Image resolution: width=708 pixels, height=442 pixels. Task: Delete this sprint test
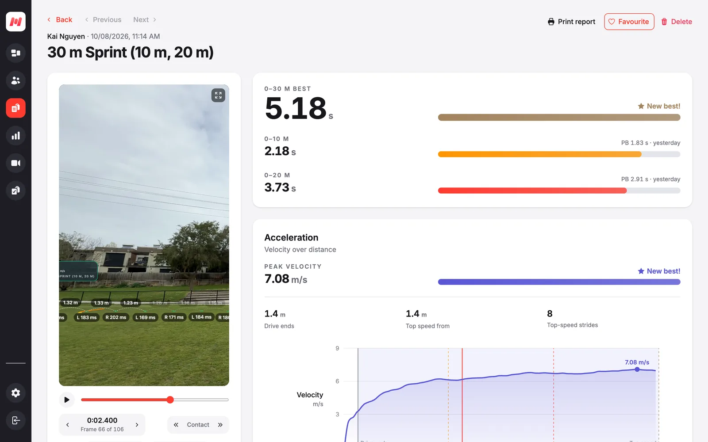[x=677, y=22]
